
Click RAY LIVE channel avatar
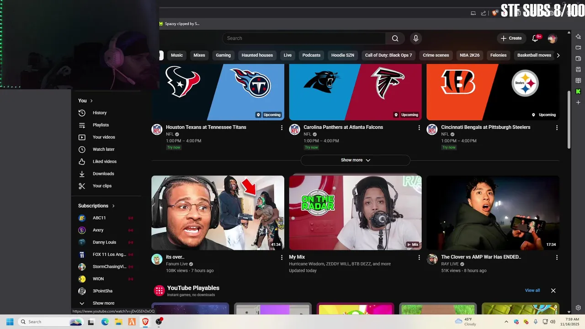pos(432,259)
